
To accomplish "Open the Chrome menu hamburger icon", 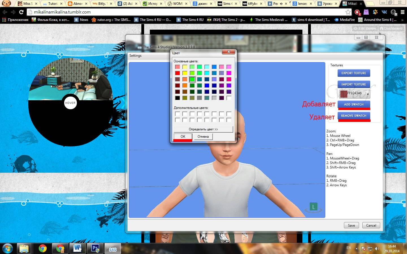I will coord(402,12).
